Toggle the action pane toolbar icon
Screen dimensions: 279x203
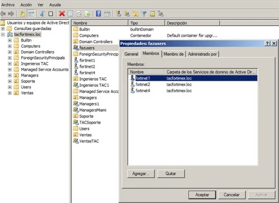107,14
